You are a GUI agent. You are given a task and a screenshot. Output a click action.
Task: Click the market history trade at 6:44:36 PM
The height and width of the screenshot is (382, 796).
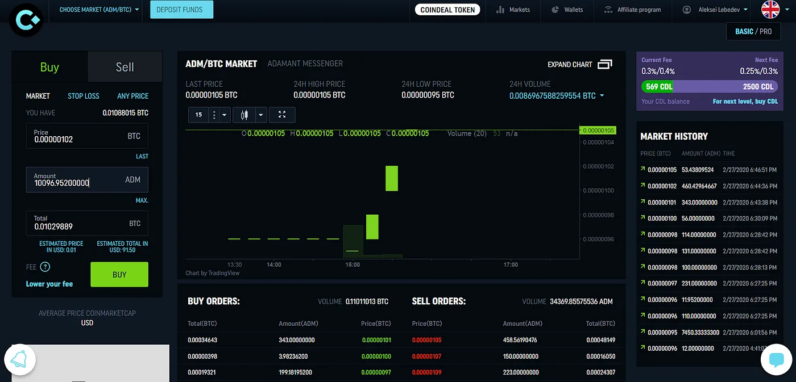tap(709, 186)
